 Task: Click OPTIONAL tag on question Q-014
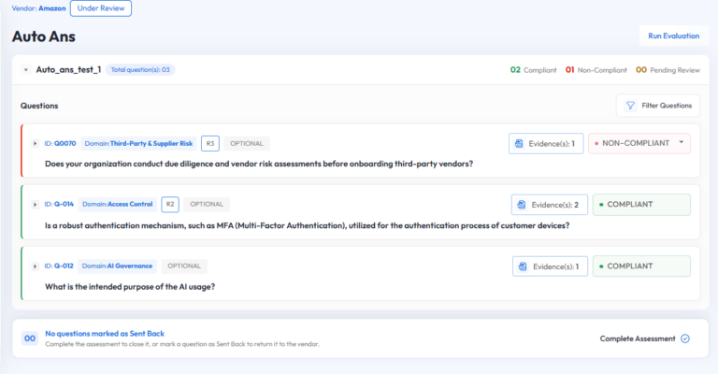pos(207,204)
